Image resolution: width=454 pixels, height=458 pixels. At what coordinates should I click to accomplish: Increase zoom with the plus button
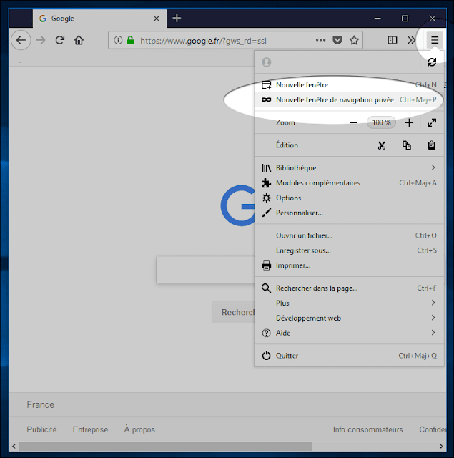tap(409, 122)
